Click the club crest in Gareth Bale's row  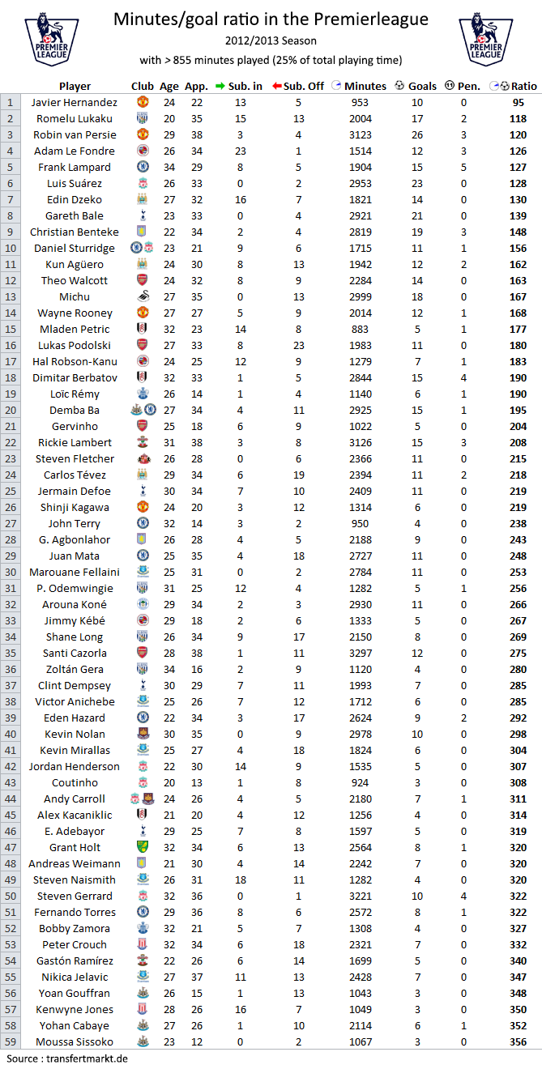tap(143, 215)
